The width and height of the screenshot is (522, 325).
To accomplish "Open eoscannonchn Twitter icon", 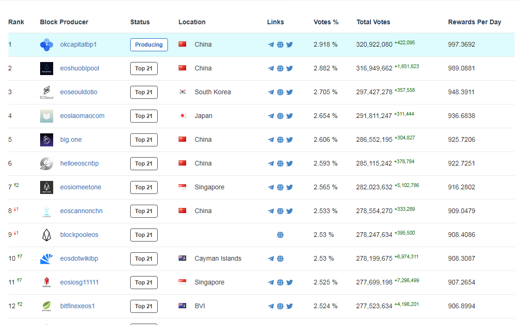I will (290, 211).
